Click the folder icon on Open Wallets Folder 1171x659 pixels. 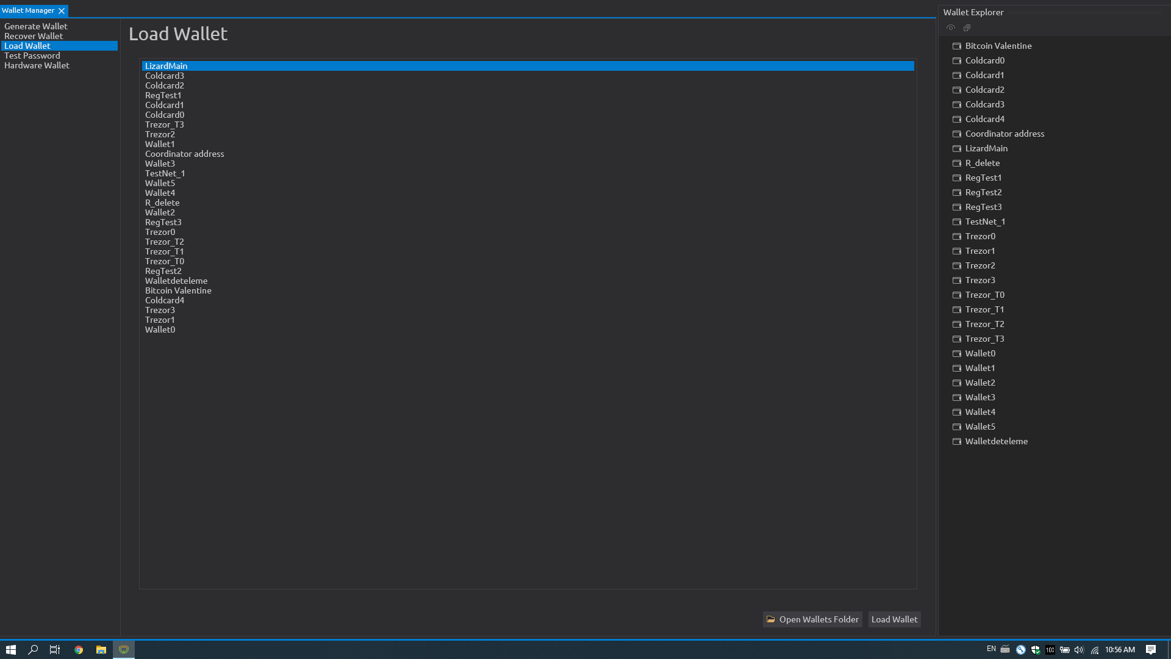click(771, 619)
